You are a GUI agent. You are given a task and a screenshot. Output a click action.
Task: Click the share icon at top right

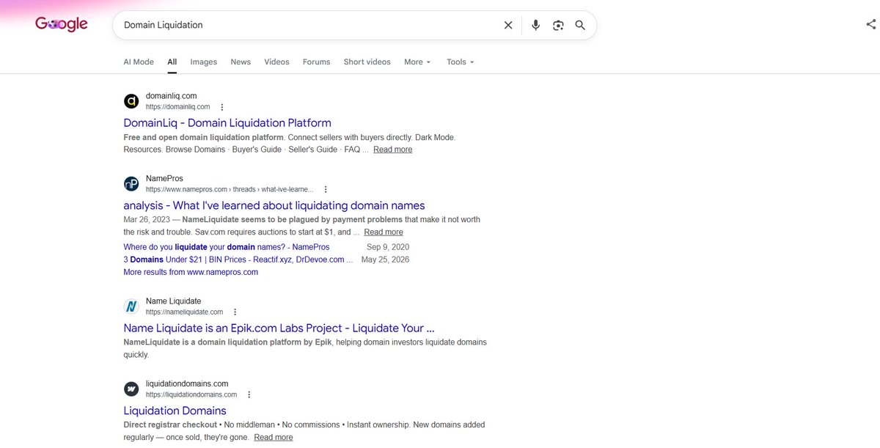coord(870,24)
